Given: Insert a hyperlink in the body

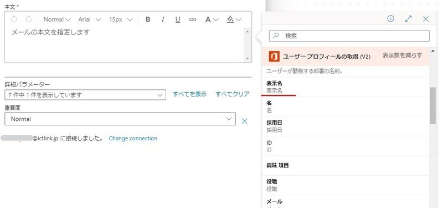Looking at the screenshot, I should [193, 19].
